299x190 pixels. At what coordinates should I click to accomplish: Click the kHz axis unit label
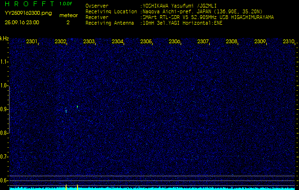coord(4,38)
